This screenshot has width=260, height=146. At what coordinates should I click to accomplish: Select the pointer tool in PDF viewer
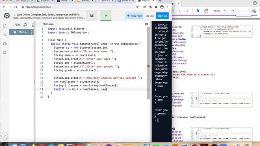[x=198, y=11]
